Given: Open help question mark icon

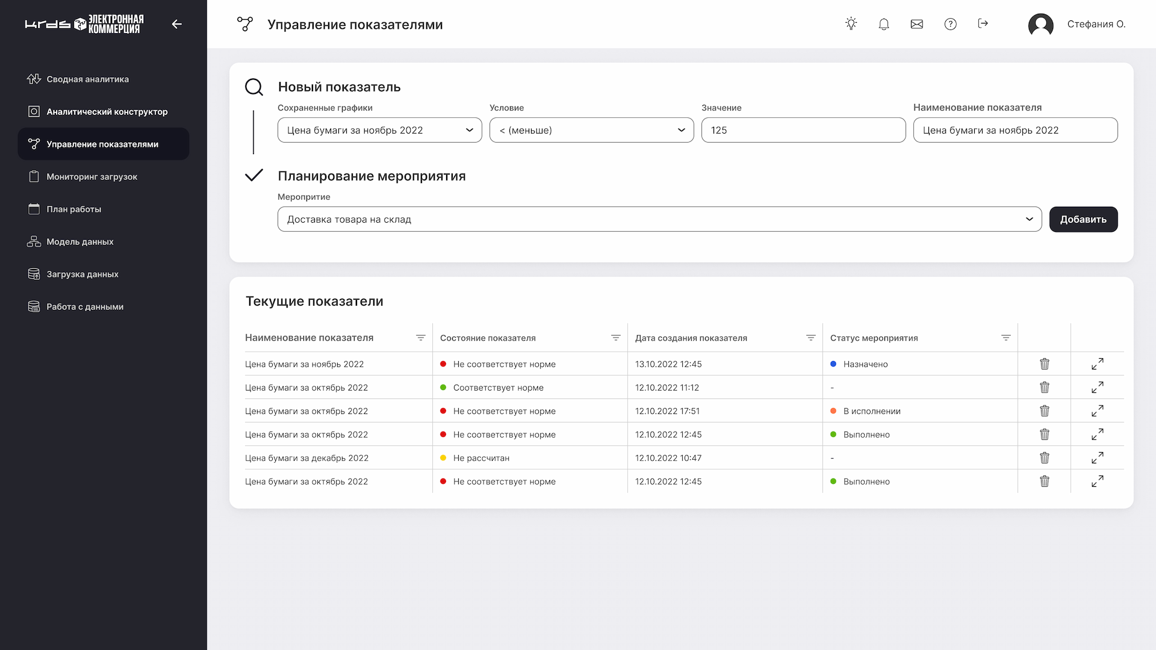Looking at the screenshot, I should click(950, 24).
